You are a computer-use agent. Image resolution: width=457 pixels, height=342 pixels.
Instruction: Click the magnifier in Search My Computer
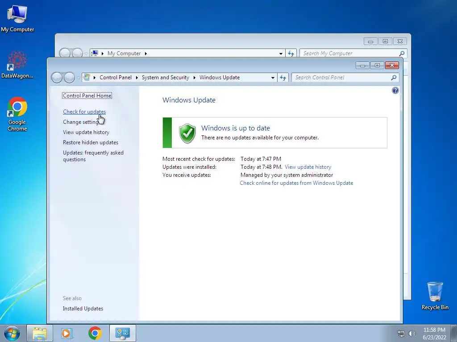point(402,53)
